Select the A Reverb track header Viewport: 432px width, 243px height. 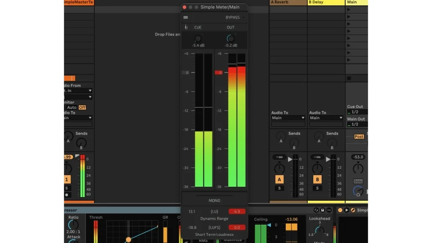pyautogui.click(x=288, y=2)
